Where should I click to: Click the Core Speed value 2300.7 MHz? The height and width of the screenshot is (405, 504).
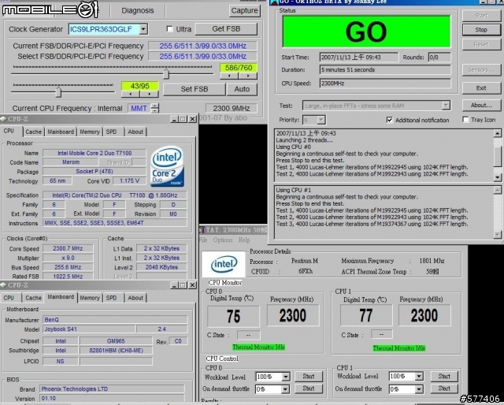[x=68, y=248]
